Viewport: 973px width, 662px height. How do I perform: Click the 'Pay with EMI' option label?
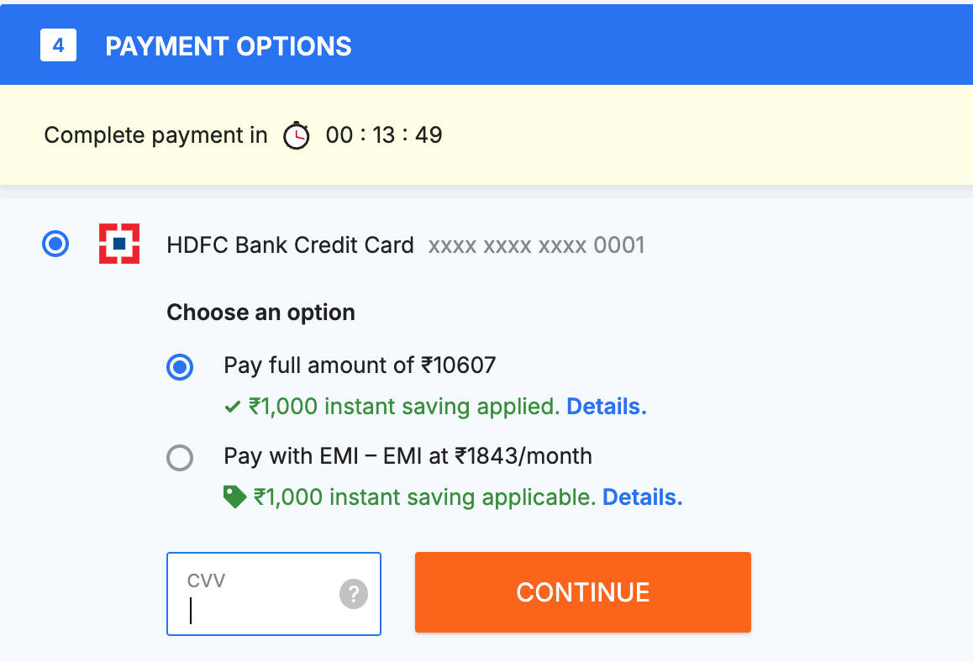[408, 456]
